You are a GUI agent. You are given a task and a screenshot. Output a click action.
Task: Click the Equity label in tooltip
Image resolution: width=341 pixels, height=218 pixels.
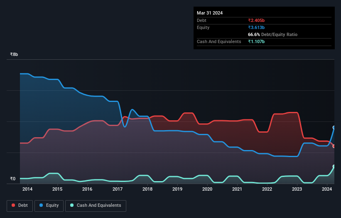click(x=203, y=27)
